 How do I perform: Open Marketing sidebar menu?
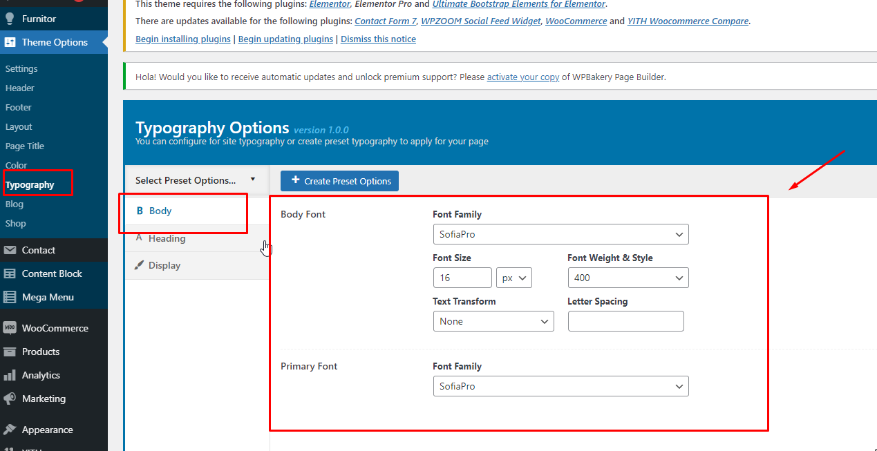pos(54,399)
